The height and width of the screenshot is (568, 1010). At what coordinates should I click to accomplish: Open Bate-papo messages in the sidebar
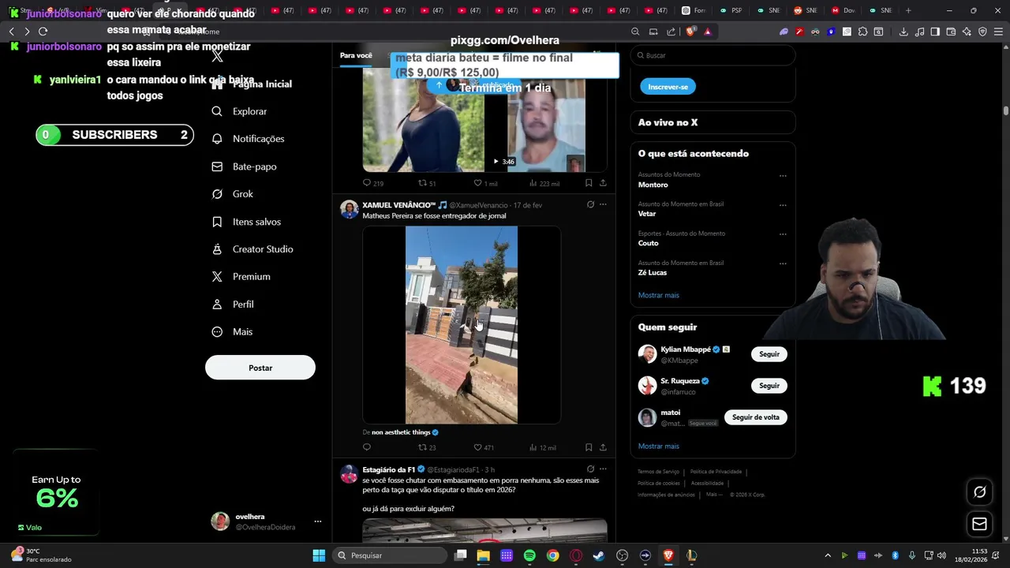(245, 166)
